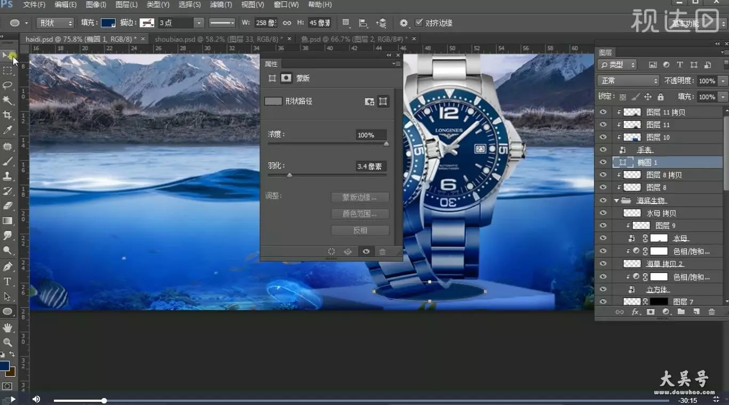Hide the 水母 拷贝 layer
The image size is (729, 405).
(x=603, y=213)
